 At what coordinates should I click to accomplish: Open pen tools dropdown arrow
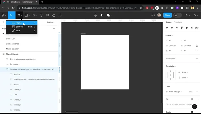click(37, 15)
